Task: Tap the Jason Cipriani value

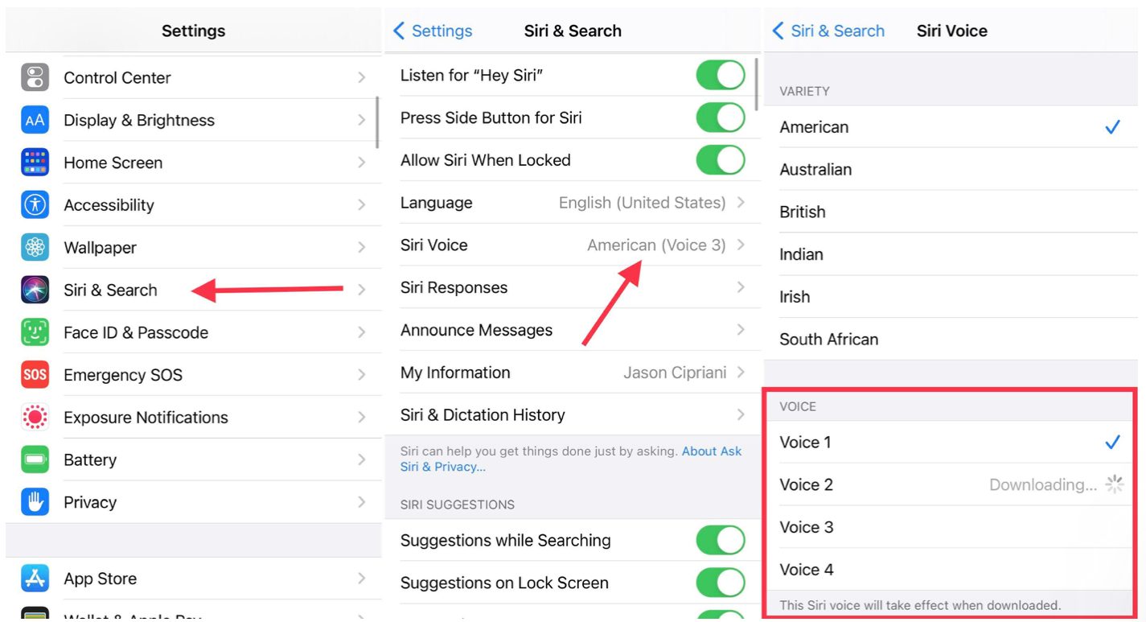Action: (675, 373)
